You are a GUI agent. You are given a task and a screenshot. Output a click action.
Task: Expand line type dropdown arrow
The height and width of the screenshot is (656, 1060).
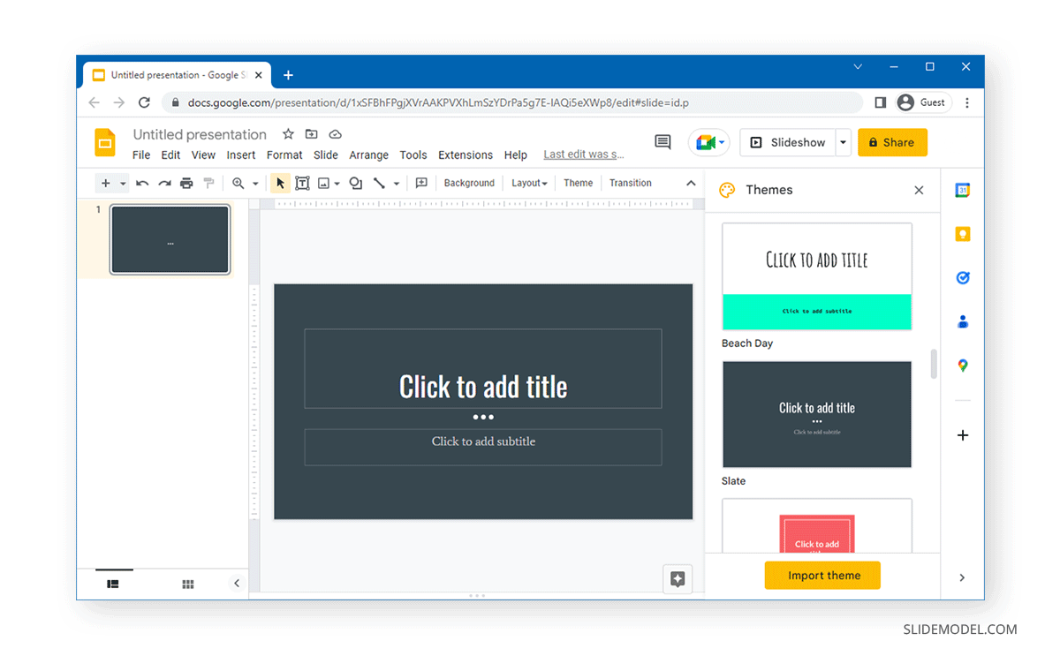396,184
